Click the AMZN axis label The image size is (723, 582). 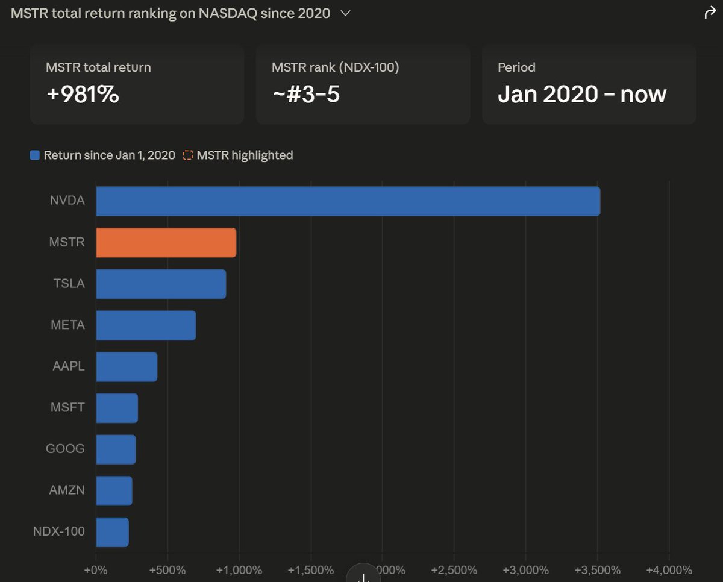coord(67,490)
